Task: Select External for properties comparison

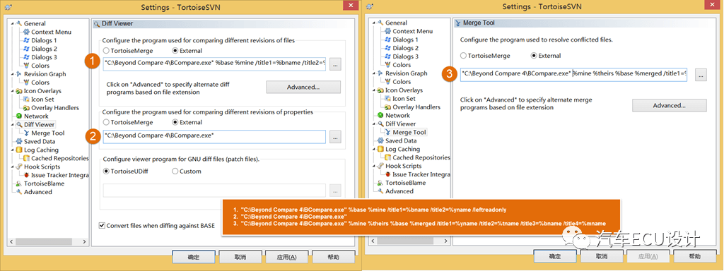Action: [175, 123]
